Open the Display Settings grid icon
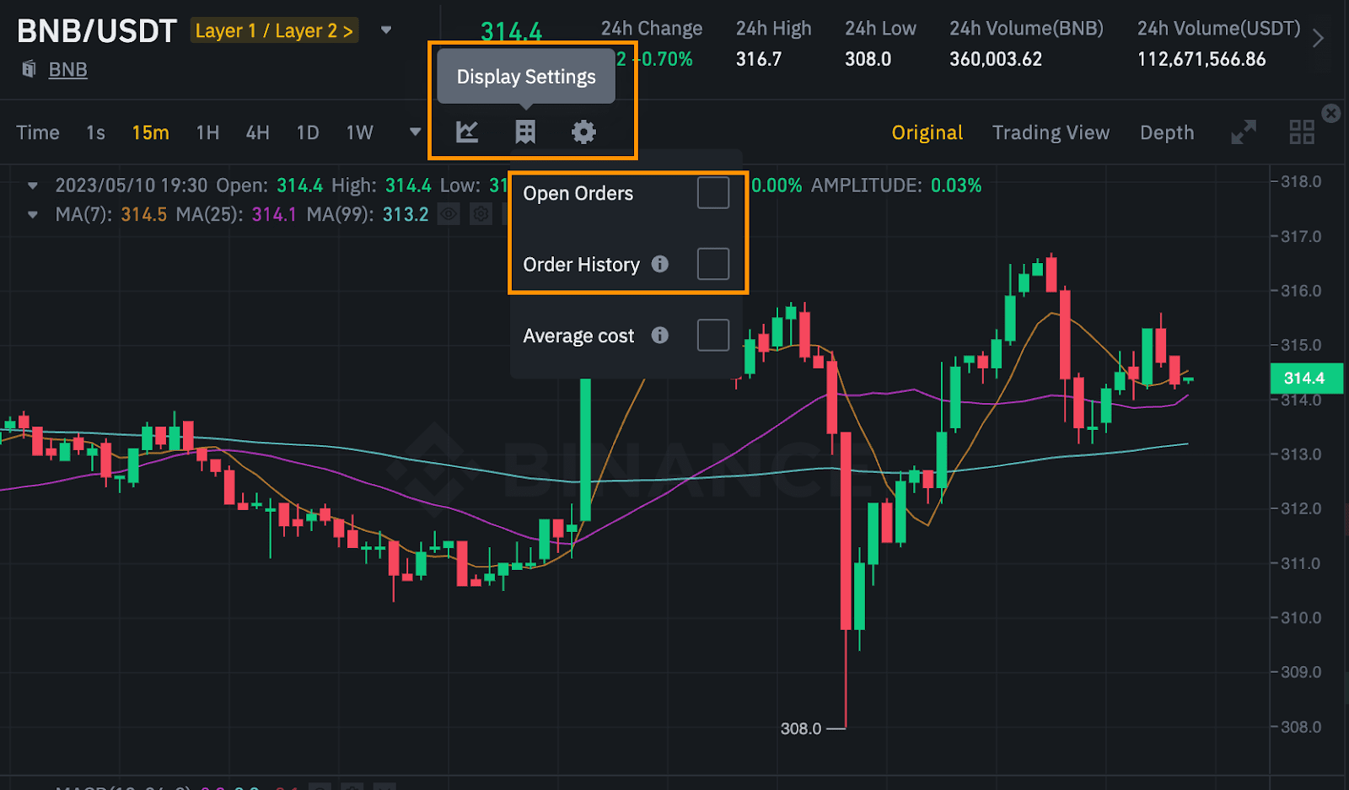This screenshot has height=790, width=1349. 525,132
